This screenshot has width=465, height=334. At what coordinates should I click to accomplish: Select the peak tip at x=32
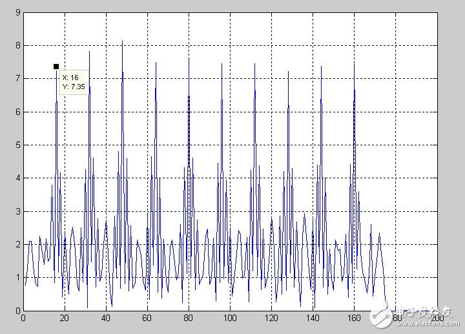tap(89, 52)
